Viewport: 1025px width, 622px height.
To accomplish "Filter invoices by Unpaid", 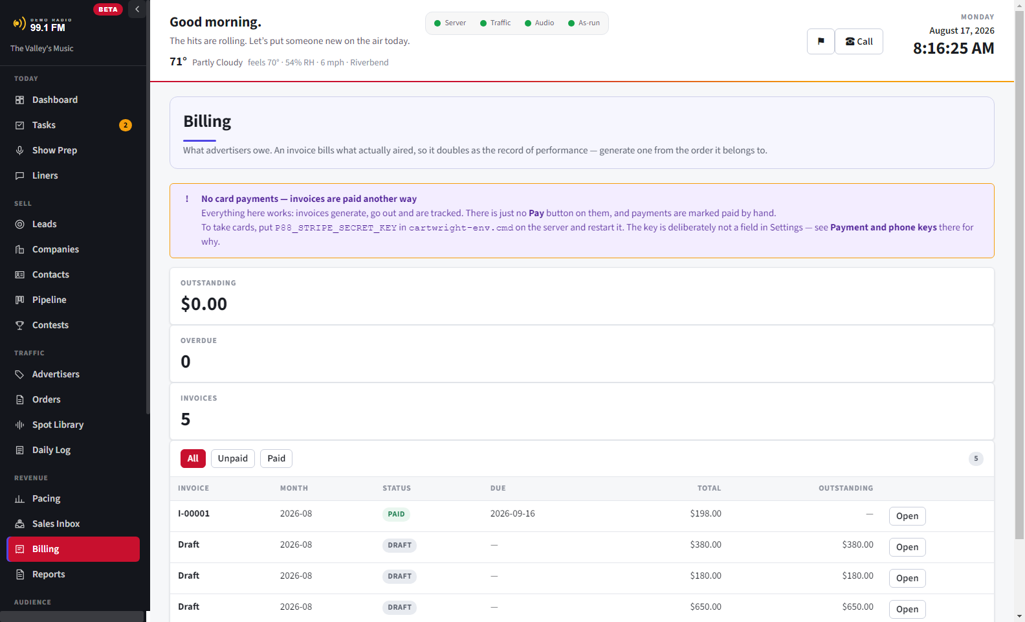I will (x=233, y=458).
